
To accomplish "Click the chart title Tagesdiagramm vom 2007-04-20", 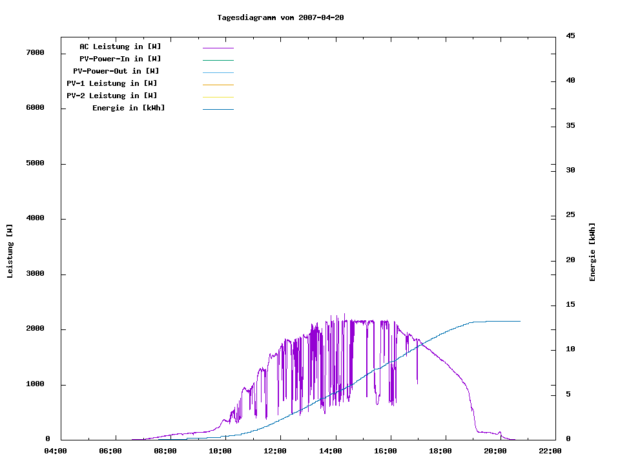I will click(280, 17).
